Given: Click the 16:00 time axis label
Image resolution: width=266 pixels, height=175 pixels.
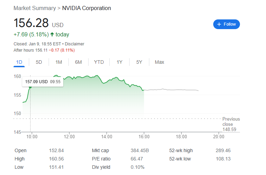Looking at the screenshot, I should coord(144,137).
